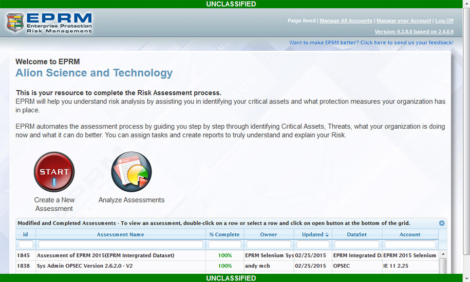The image size is (470, 282).
Task: Click the DataSet column header
Action: pyautogui.click(x=357, y=234)
